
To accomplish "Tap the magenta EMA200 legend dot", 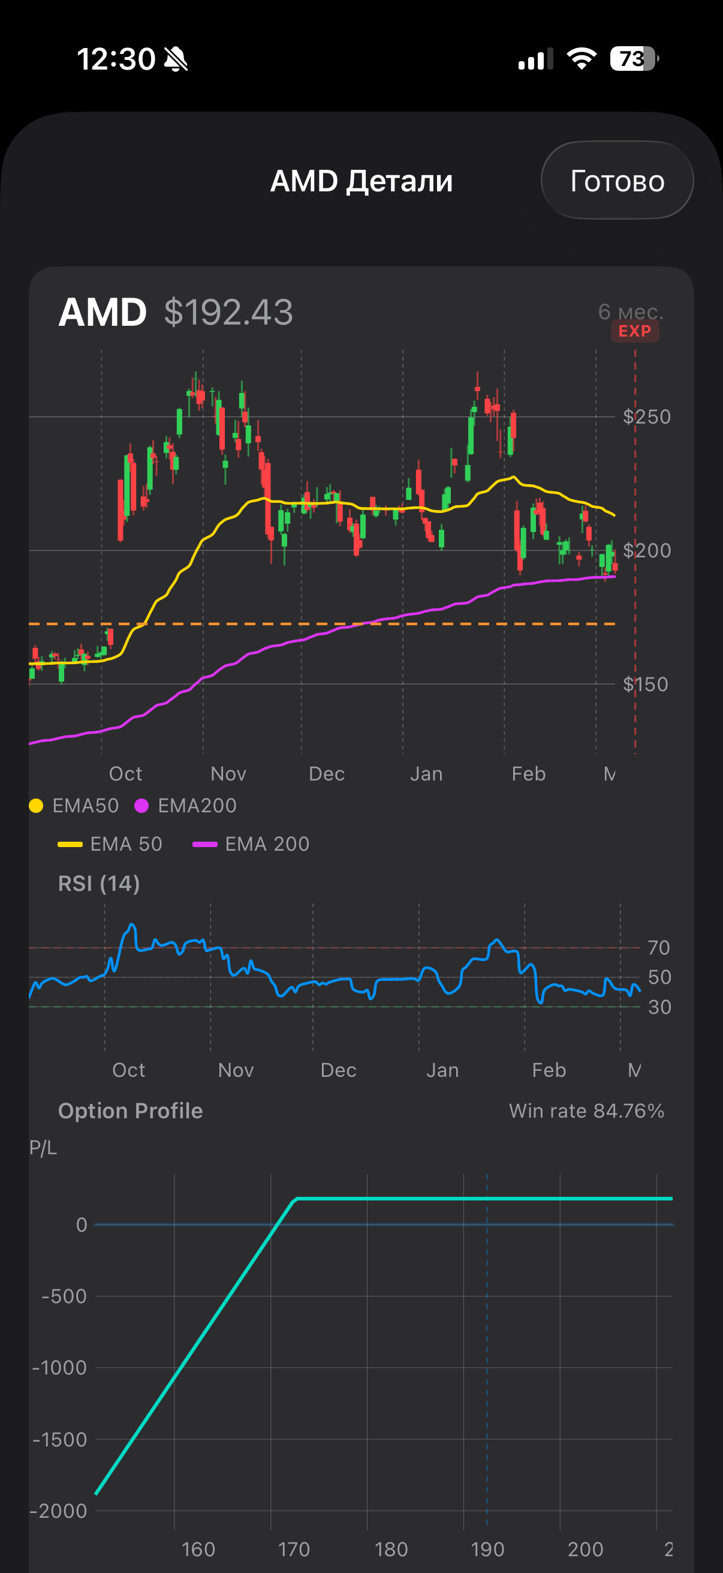I will pyautogui.click(x=141, y=806).
